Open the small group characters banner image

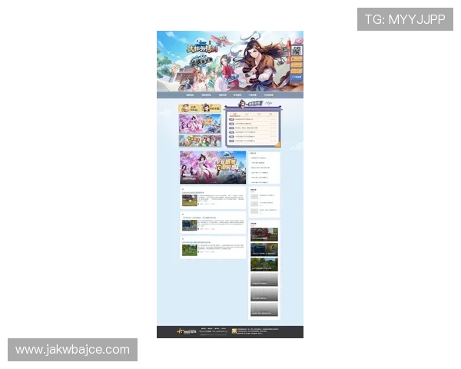tap(200, 141)
